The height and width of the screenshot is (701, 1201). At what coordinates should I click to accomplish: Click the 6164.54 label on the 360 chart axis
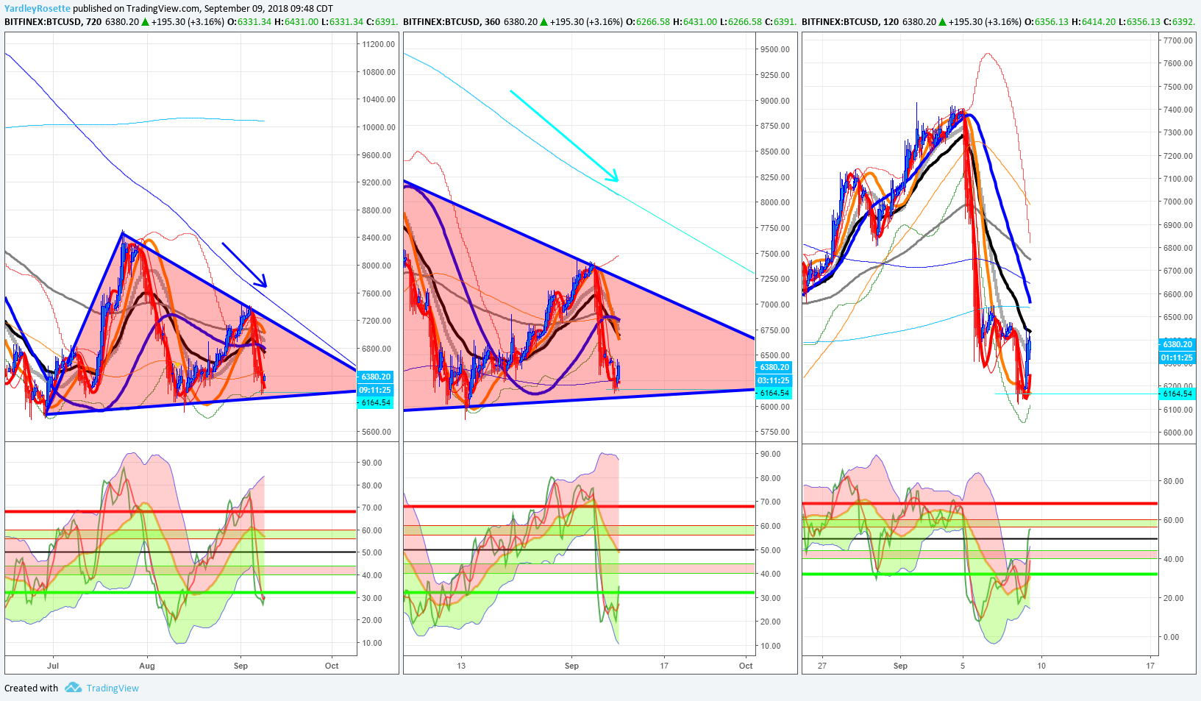pos(774,393)
